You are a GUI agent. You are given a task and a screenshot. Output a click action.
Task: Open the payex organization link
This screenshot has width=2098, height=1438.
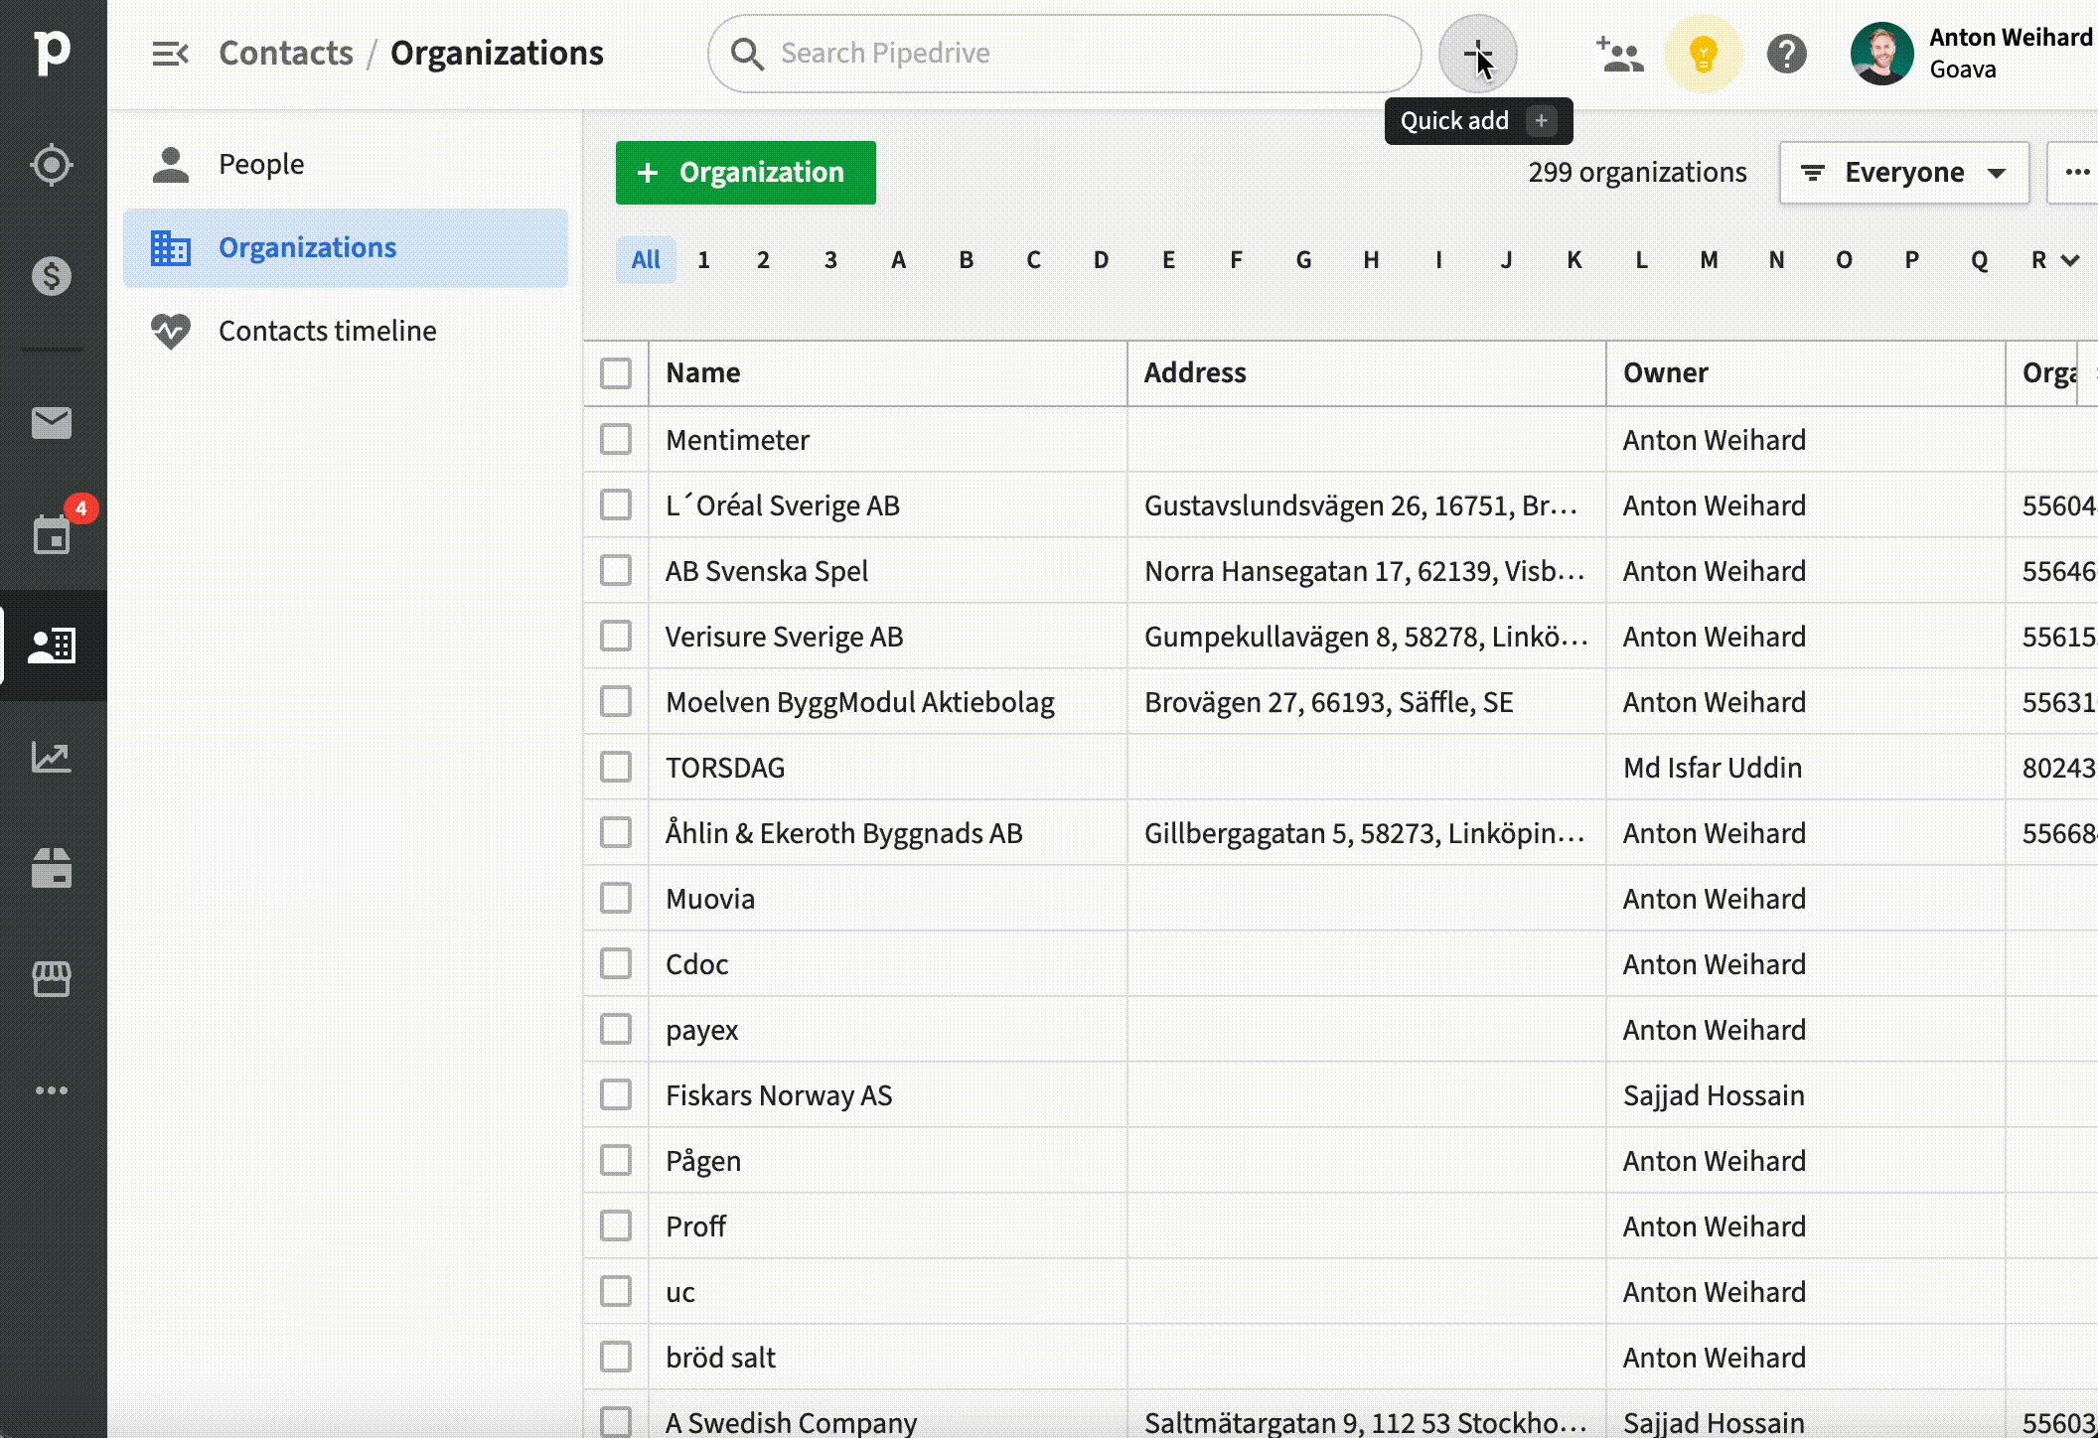(x=702, y=1031)
